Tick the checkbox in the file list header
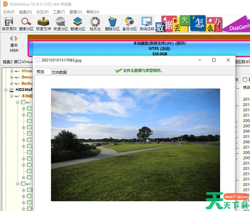 [x=245, y=80]
